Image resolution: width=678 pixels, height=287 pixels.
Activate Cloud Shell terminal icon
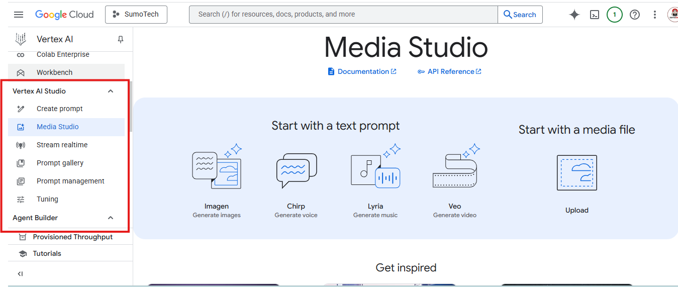[x=595, y=15]
